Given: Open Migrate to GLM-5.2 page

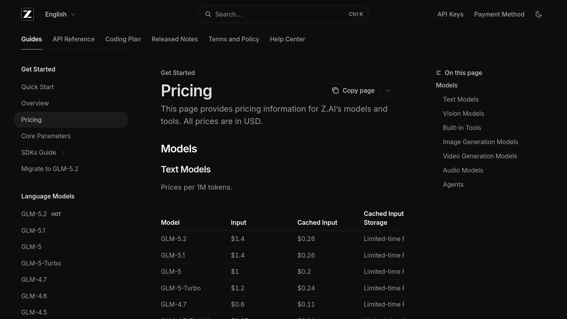Looking at the screenshot, I should tap(71, 169).
